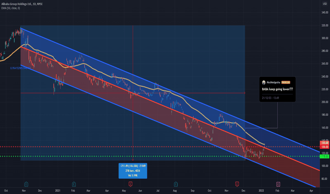Screen dimensions: 330x194
Task: Click the -211.49 (-66.66%) measurement line
Action: 133,166
